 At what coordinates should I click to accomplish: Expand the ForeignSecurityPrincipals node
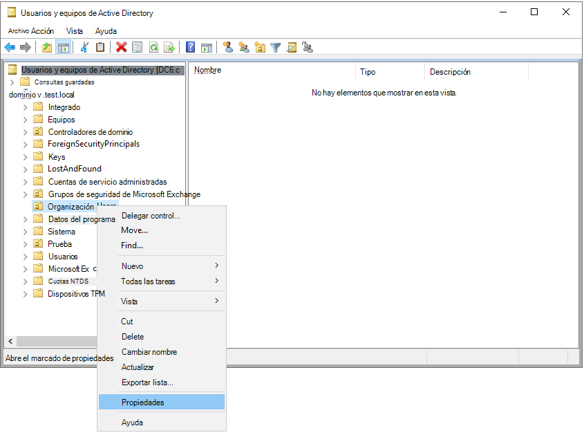[25, 145]
